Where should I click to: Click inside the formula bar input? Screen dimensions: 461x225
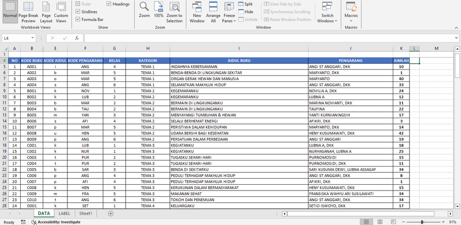tap(269, 38)
